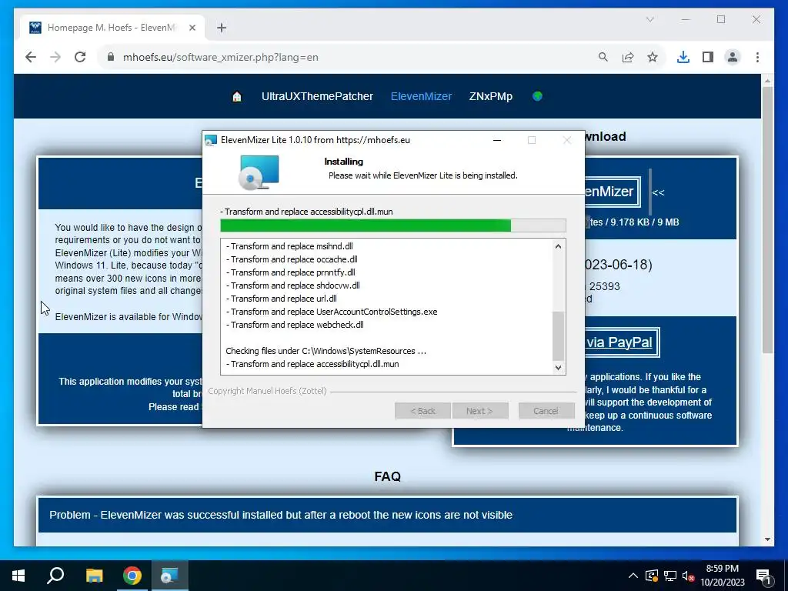The width and height of the screenshot is (788, 591).
Task: Click webpage scrollbar down arrow
Action: (767, 539)
